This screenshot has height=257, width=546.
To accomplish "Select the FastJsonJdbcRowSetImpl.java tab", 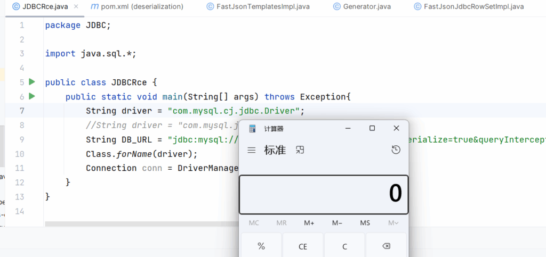I will 473,7.
